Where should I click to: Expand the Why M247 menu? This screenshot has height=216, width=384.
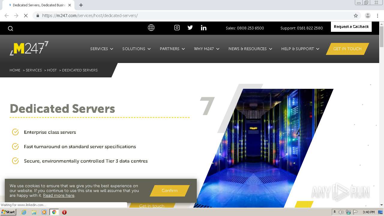coord(207,49)
